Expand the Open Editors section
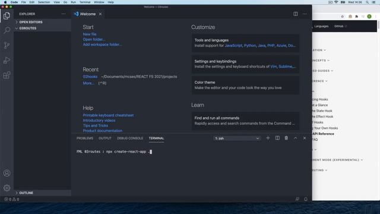Viewport: 380px width, 214px height. (x=42, y=22)
